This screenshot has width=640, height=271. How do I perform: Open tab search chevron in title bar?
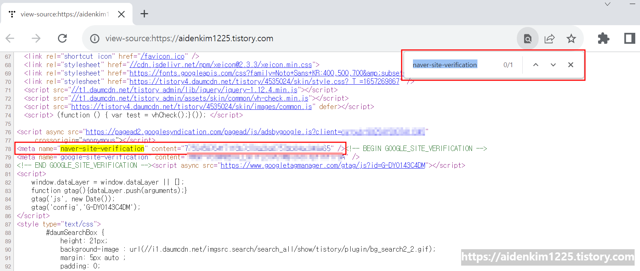[608, 4]
